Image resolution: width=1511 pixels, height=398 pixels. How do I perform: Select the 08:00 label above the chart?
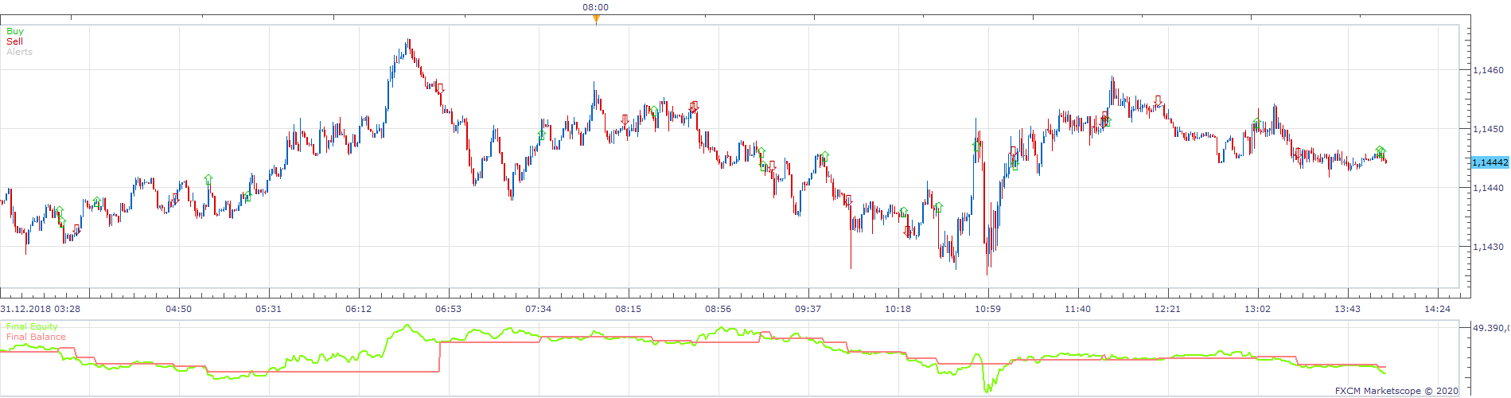[595, 7]
